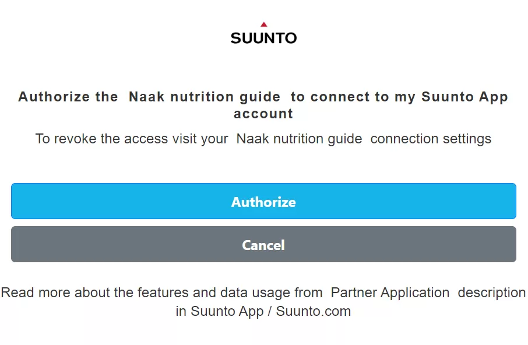The image size is (528, 345).
Task: Click "Naak nutrition guide" in the revoke line
Action: click(299, 139)
